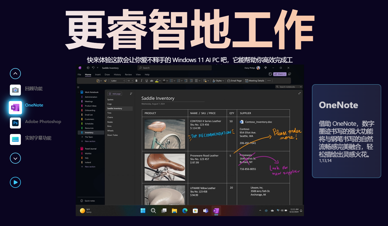Go to previous feature with up chevron
388x226 pixels.
tap(15, 74)
